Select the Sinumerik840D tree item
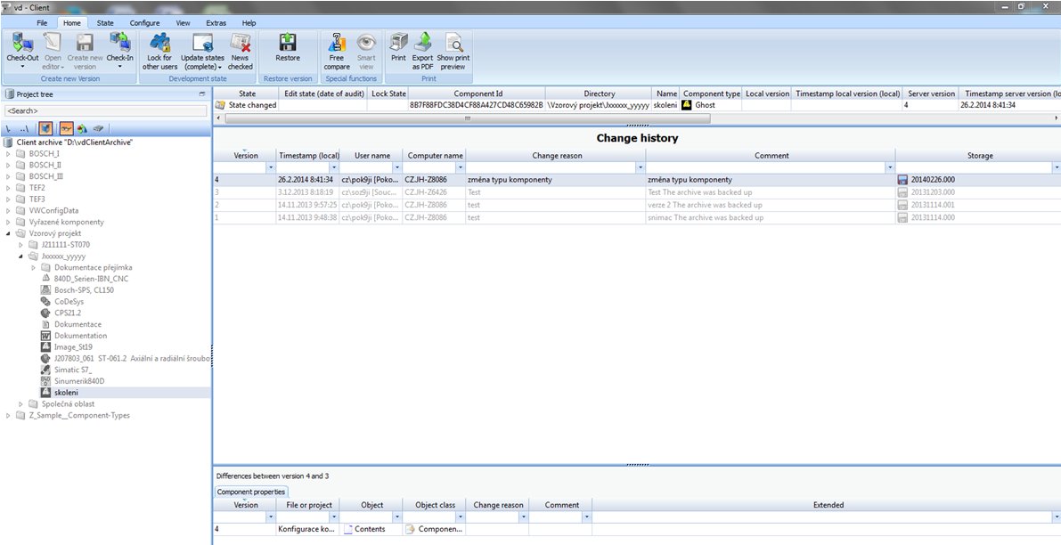Screen dimensions: 1061x545 79,381
